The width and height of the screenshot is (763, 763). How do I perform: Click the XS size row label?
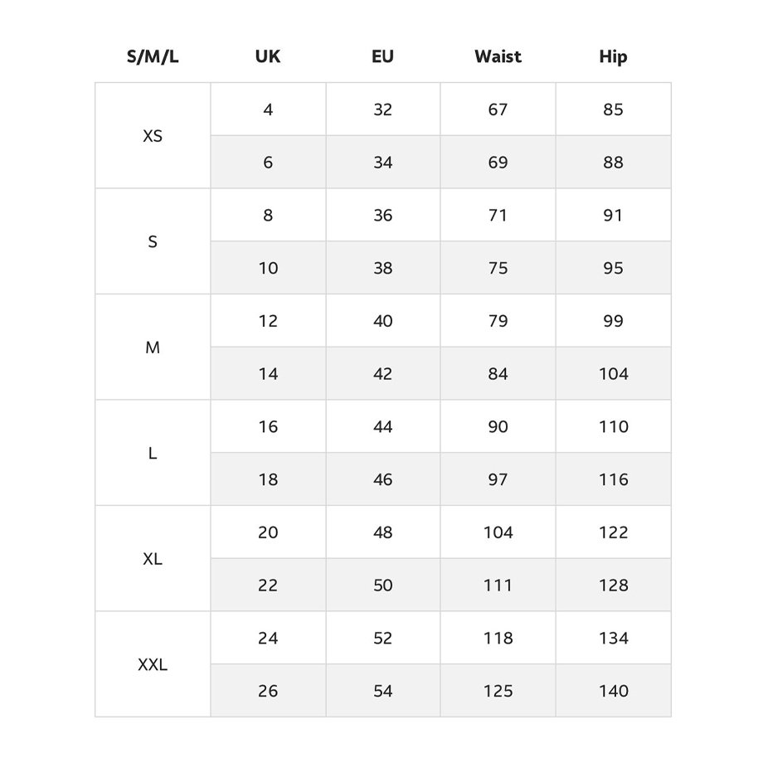pyautogui.click(x=153, y=136)
